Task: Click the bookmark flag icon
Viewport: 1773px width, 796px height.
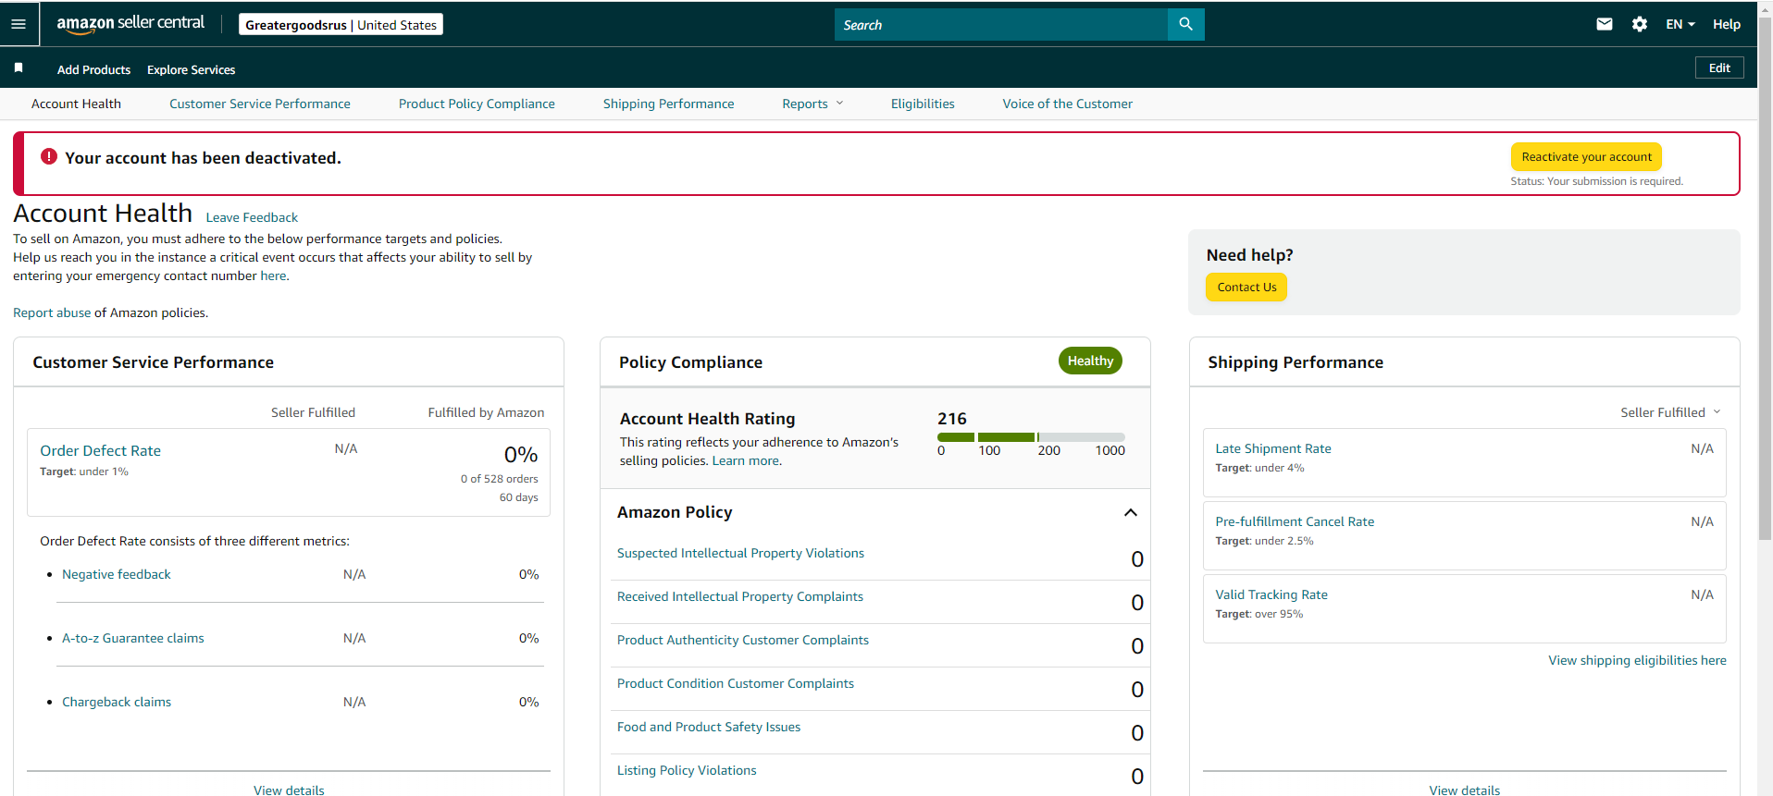Action: pyautogui.click(x=19, y=68)
